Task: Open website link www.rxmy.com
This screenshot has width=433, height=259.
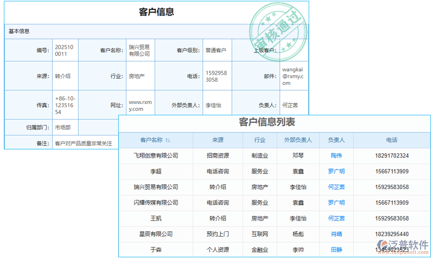Action: (x=139, y=103)
